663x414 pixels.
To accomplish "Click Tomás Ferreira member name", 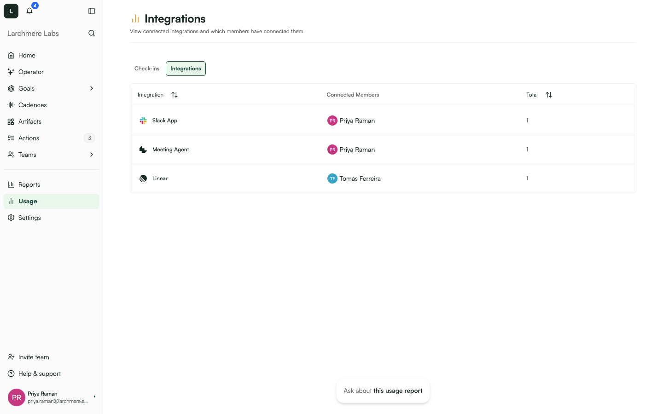I will (360, 178).
